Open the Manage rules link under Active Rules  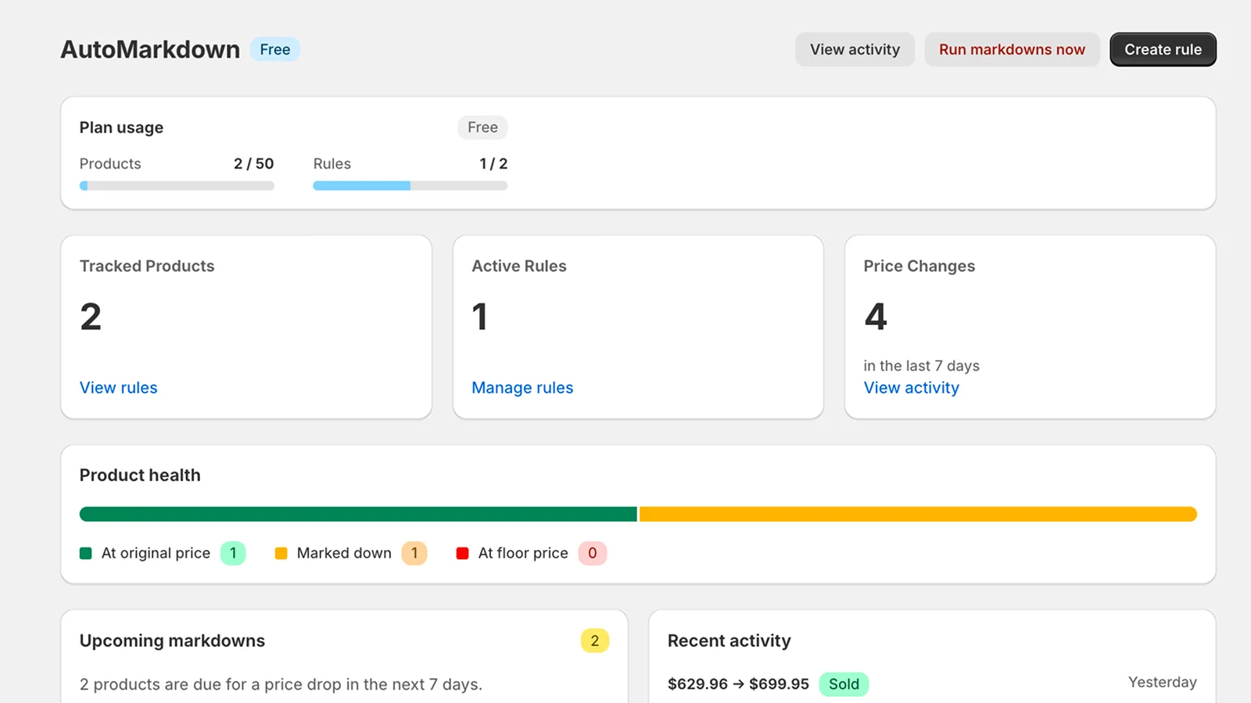tap(522, 387)
